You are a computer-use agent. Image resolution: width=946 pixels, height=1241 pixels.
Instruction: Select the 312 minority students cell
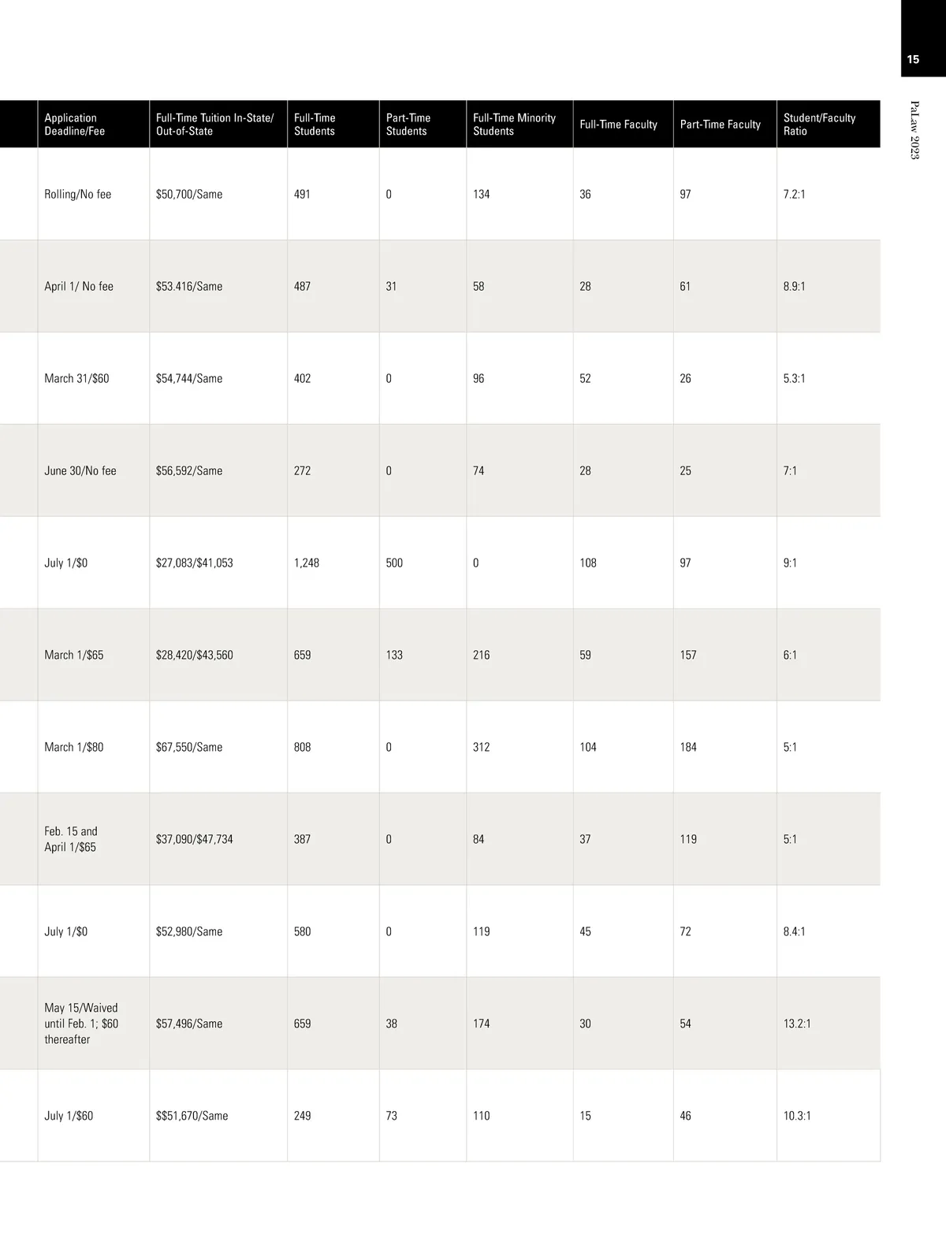[481, 747]
